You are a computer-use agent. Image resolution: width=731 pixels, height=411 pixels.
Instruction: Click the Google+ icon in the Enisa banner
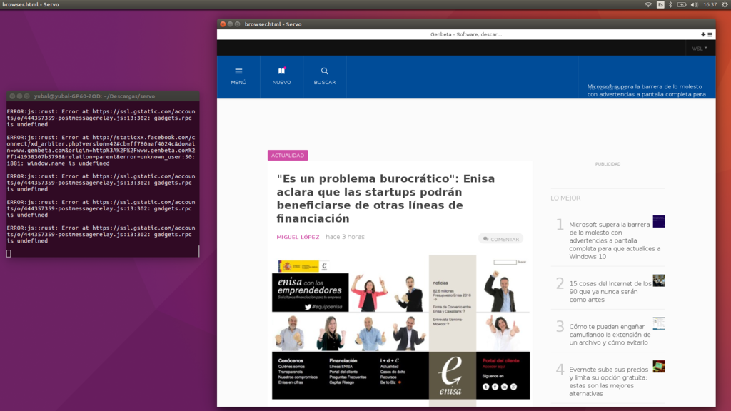513,387
